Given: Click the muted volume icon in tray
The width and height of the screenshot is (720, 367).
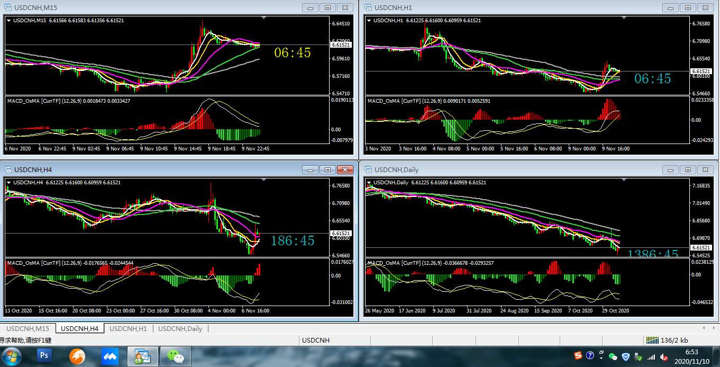Looking at the screenshot, I should [664, 357].
